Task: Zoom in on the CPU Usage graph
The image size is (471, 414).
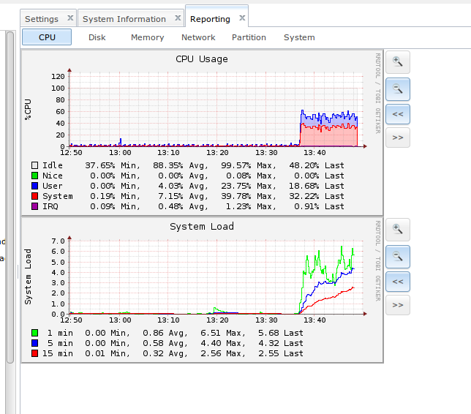Action: (x=397, y=62)
